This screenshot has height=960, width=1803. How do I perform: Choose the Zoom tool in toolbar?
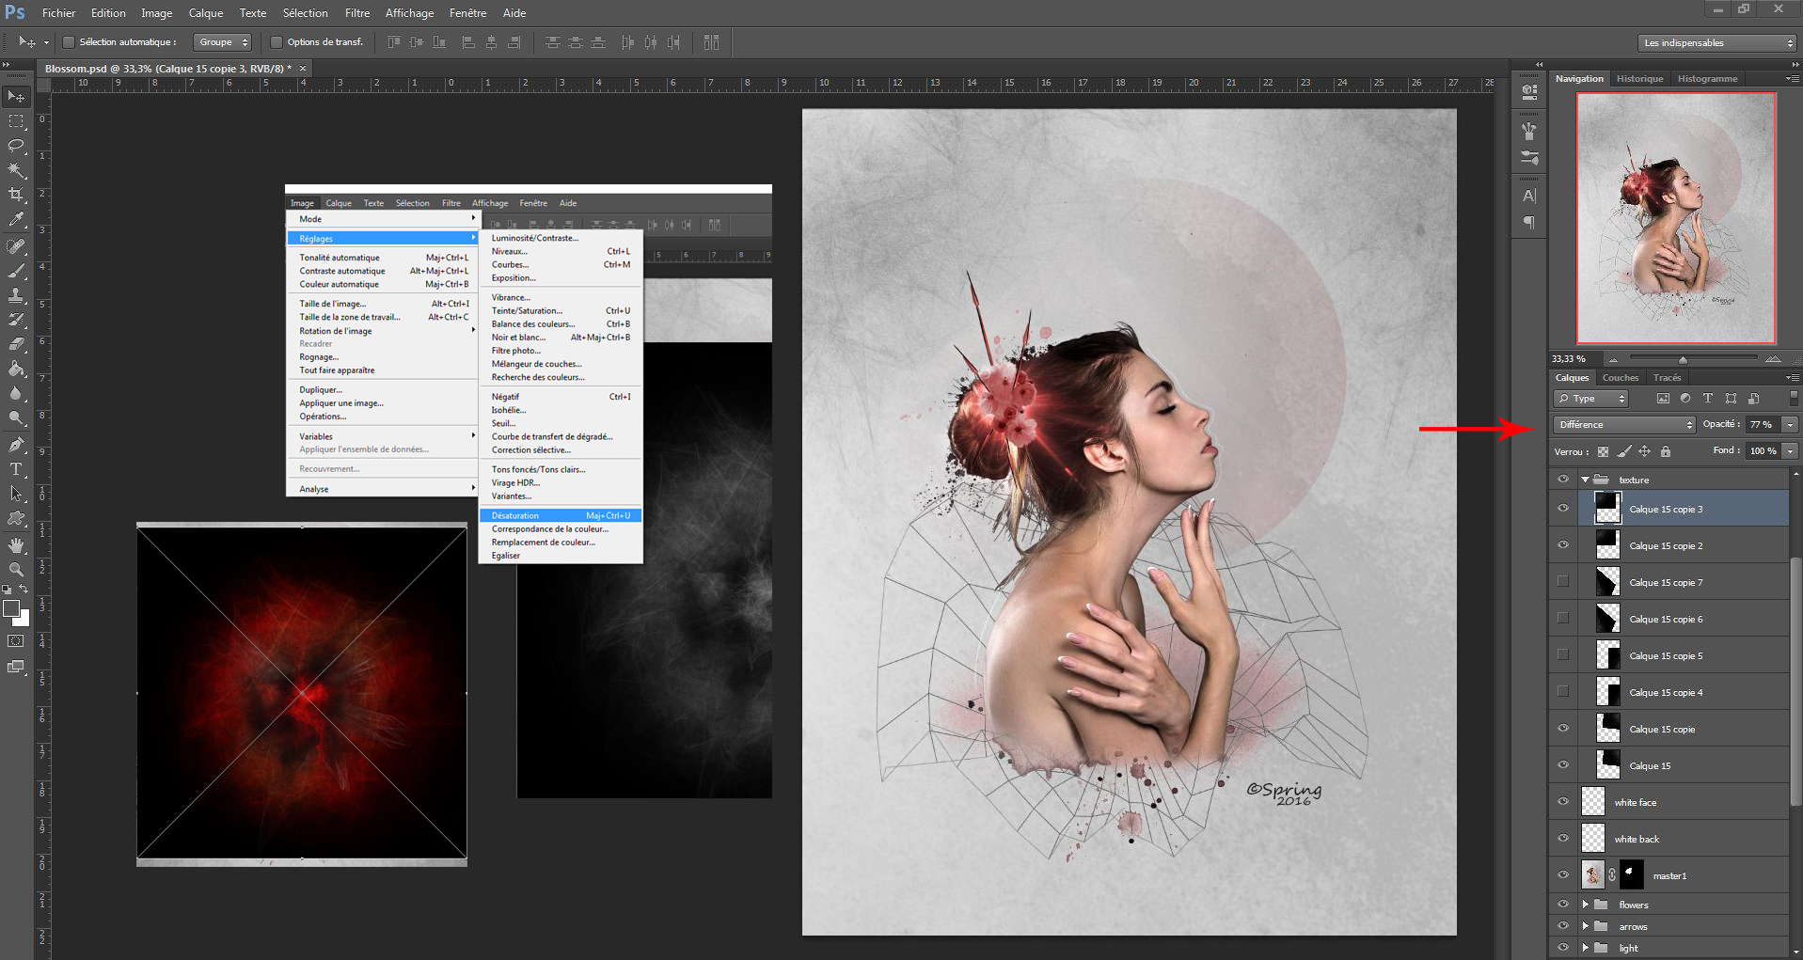tap(16, 570)
